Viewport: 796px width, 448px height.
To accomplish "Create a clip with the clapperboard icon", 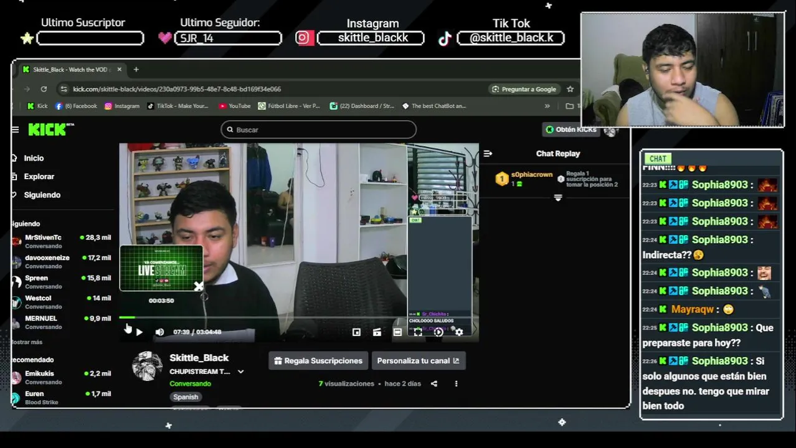I will (x=377, y=332).
